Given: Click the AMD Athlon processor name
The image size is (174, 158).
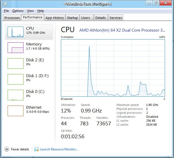Looking at the screenshot, I should point(122,30).
